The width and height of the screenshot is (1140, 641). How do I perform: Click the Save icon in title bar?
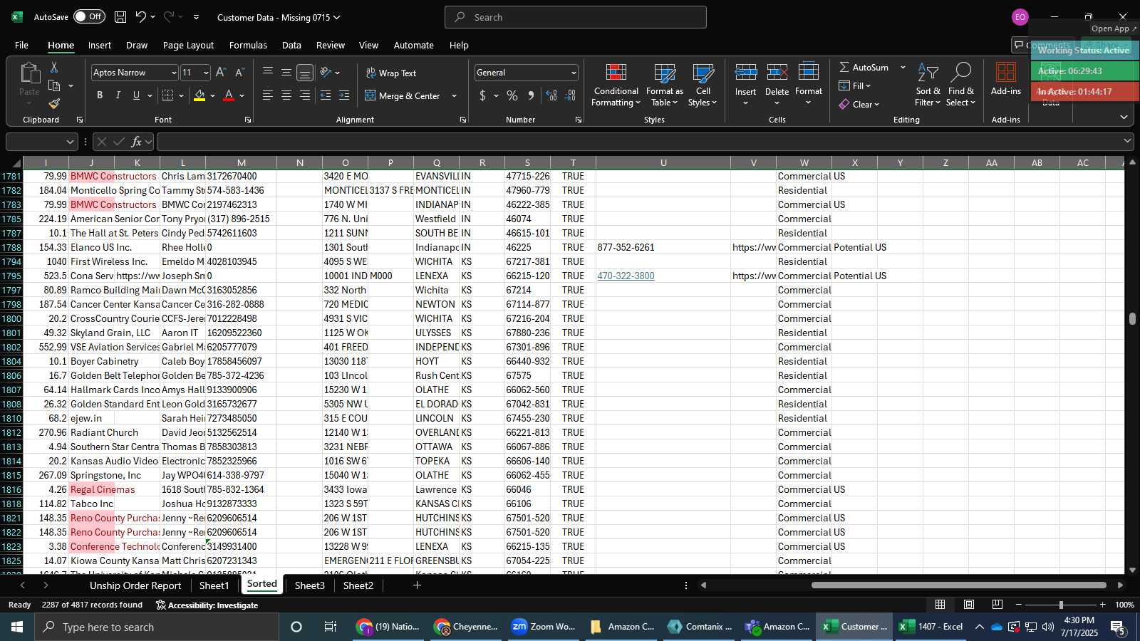pyautogui.click(x=120, y=16)
